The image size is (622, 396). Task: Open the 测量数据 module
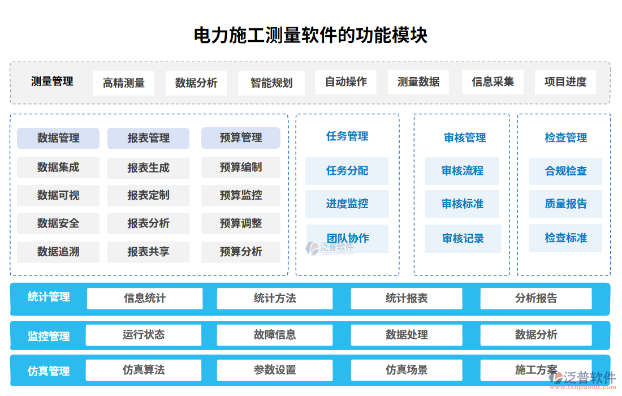(x=418, y=82)
